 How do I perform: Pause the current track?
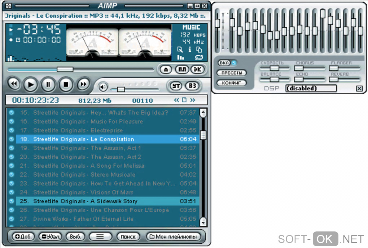pyautogui.click(x=48, y=84)
